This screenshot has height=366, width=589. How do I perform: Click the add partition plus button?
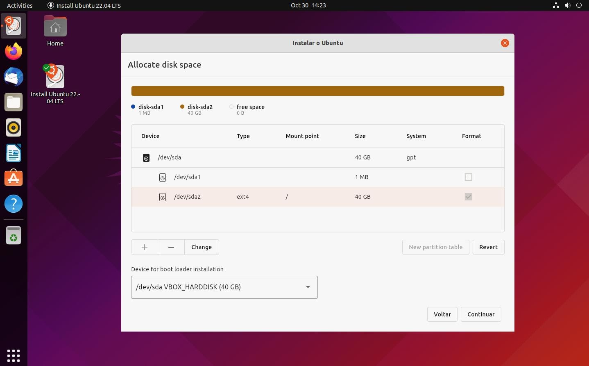tap(145, 247)
